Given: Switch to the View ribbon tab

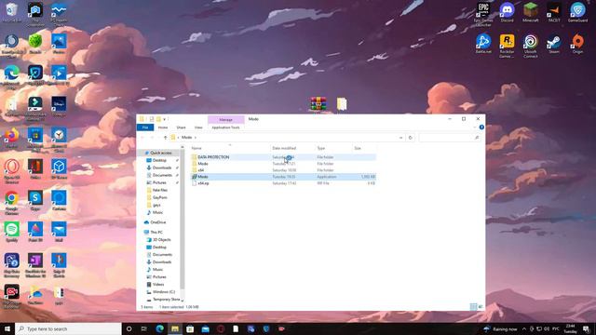Looking at the screenshot, I should [198, 127].
